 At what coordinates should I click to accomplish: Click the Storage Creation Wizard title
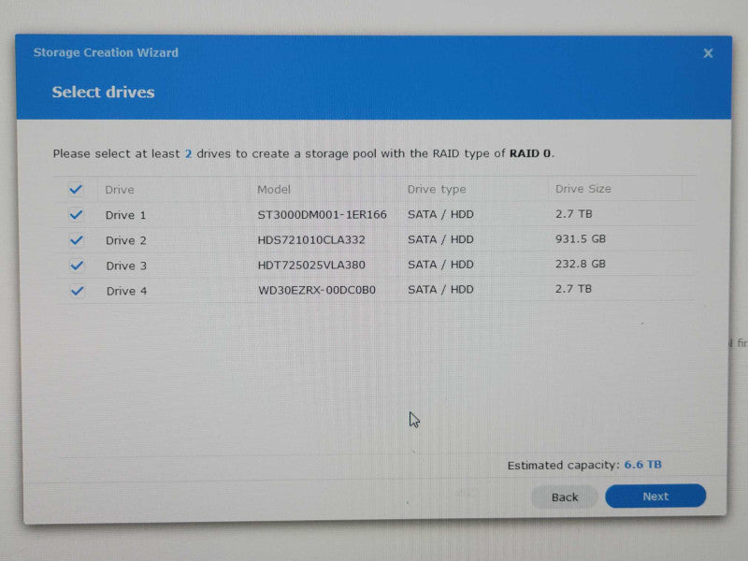click(x=106, y=52)
